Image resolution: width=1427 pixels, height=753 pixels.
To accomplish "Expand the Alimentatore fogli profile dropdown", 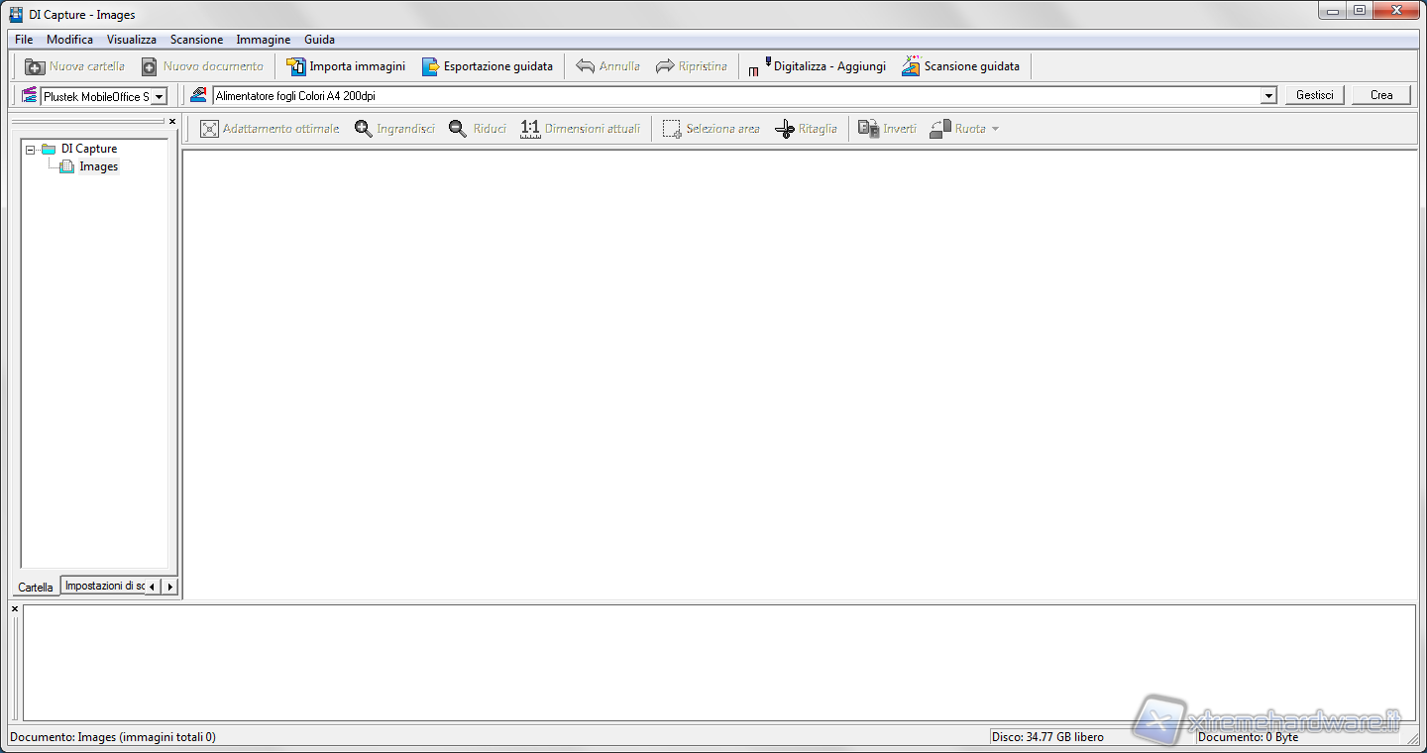I will click(1268, 96).
